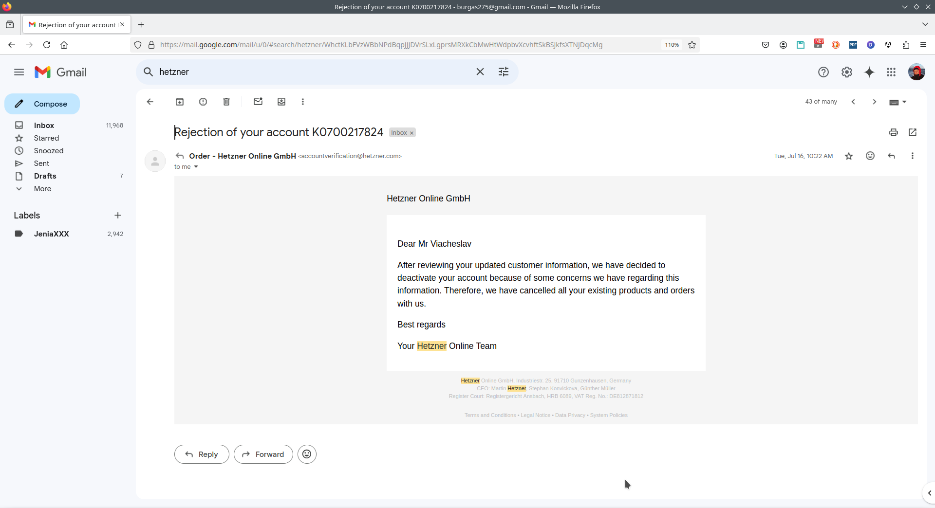Open a new browser tab
The height and width of the screenshot is (508, 935).
(141, 25)
